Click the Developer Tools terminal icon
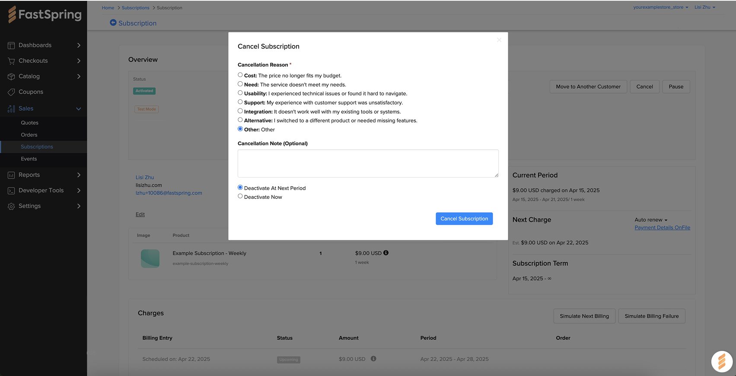The width and height of the screenshot is (736, 376). [11, 191]
